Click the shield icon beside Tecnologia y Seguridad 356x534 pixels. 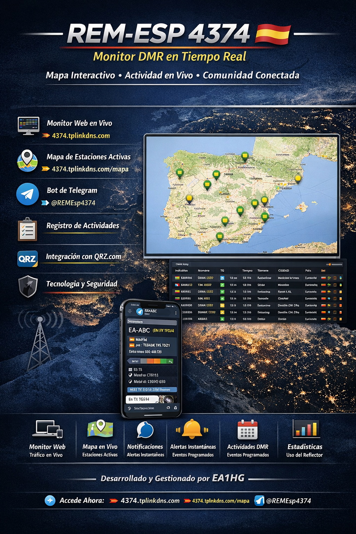(28, 286)
